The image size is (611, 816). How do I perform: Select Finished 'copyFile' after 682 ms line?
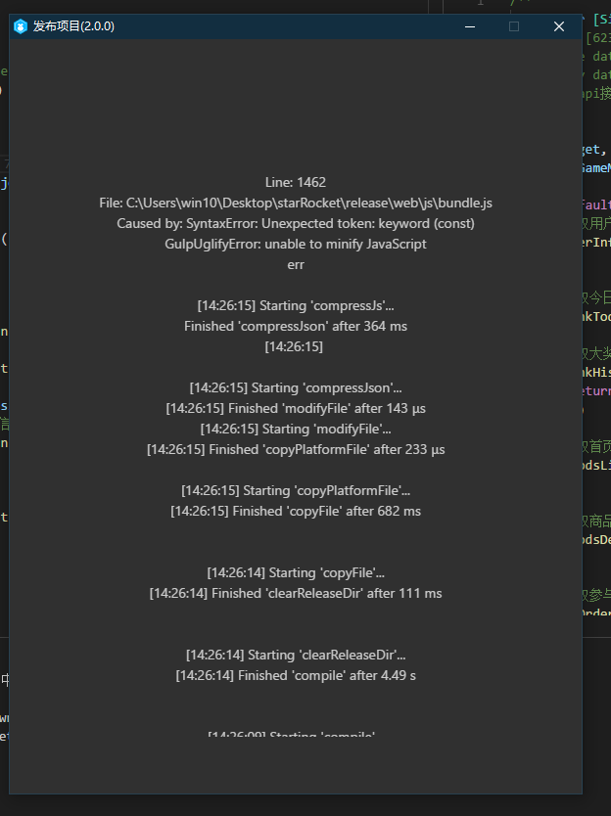296,511
